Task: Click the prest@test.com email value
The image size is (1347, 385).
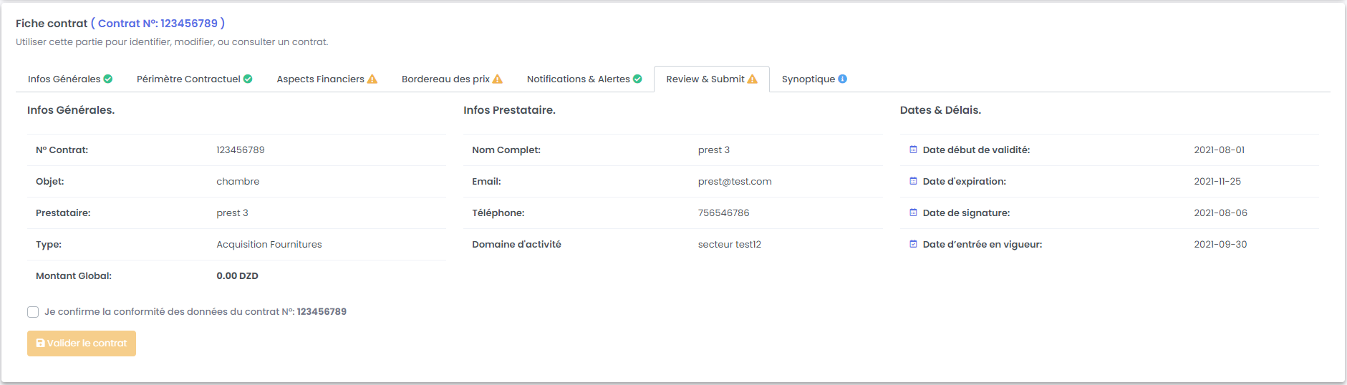Action: pos(735,182)
